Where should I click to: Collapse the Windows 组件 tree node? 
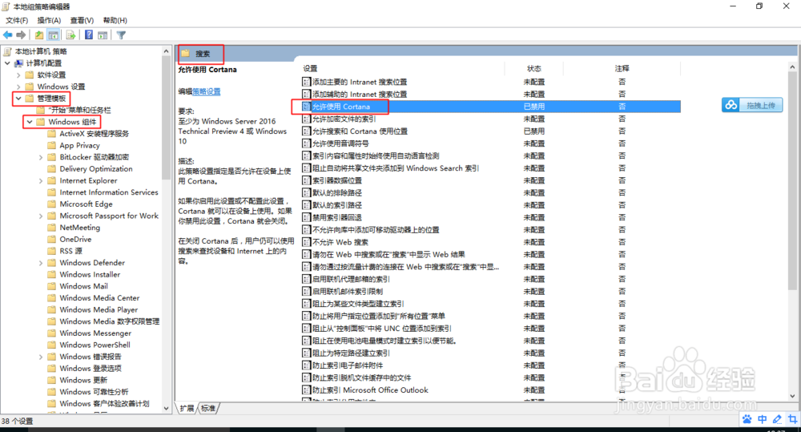[x=30, y=122]
